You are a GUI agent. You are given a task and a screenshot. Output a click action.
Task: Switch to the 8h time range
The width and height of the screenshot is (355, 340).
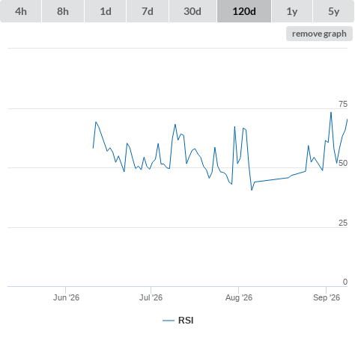(x=63, y=11)
